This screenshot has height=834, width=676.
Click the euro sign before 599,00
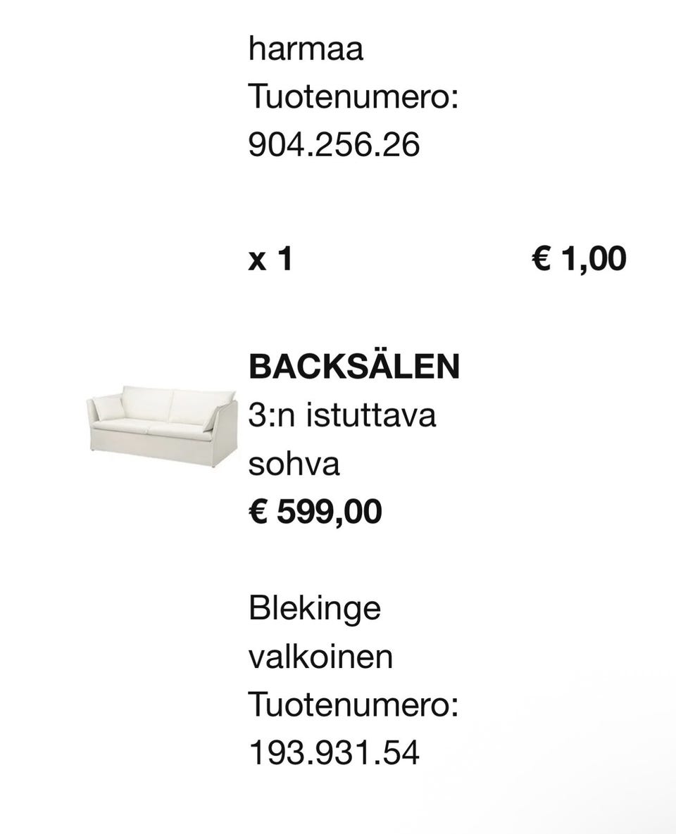258,512
